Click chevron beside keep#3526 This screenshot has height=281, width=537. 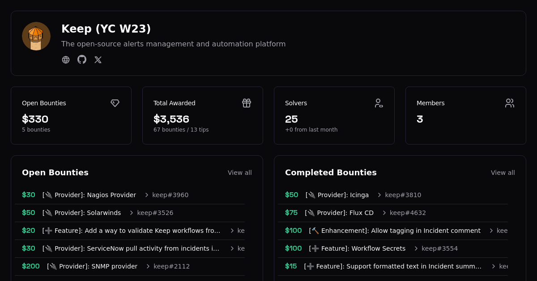coord(132,213)
